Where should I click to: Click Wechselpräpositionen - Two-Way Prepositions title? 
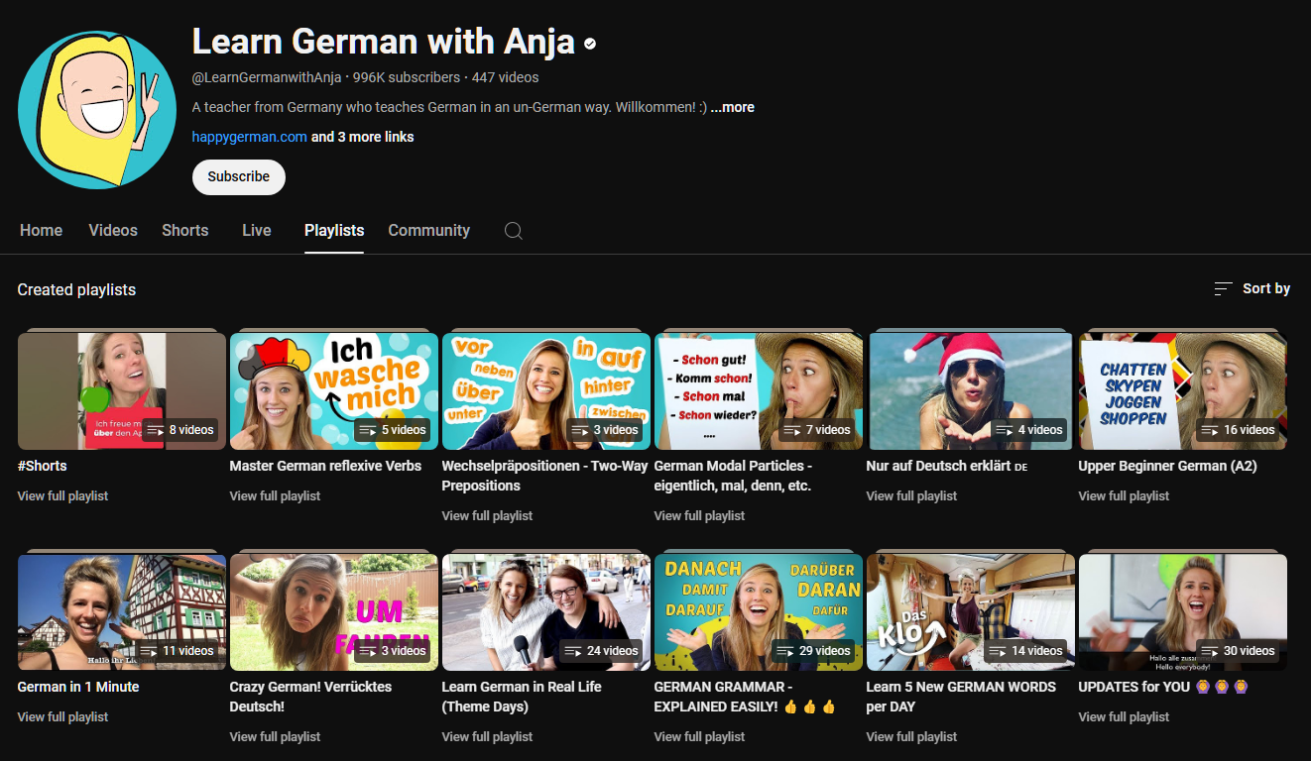tap(544, 476)
